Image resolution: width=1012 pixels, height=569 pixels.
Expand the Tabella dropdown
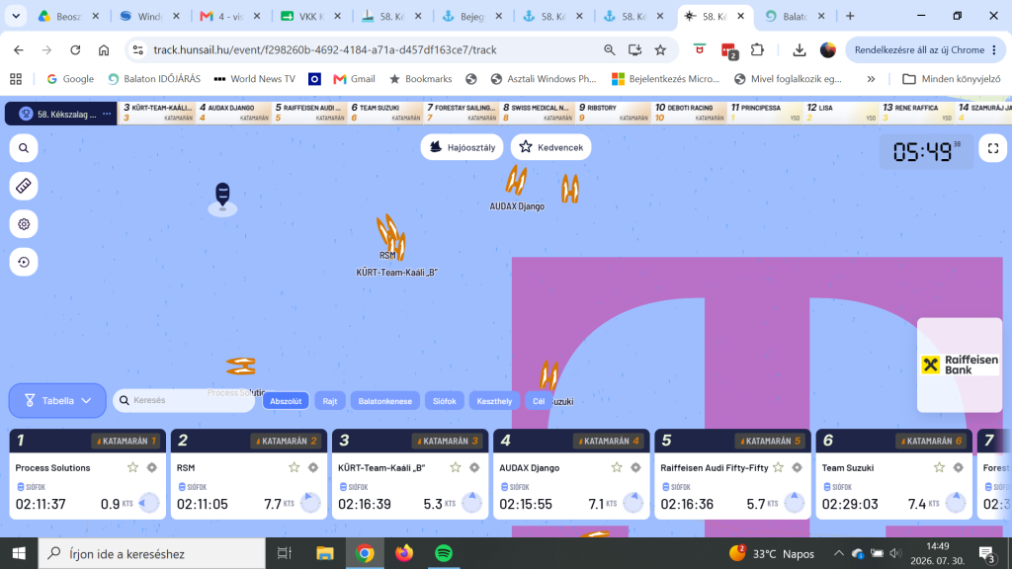click(57, 401)
